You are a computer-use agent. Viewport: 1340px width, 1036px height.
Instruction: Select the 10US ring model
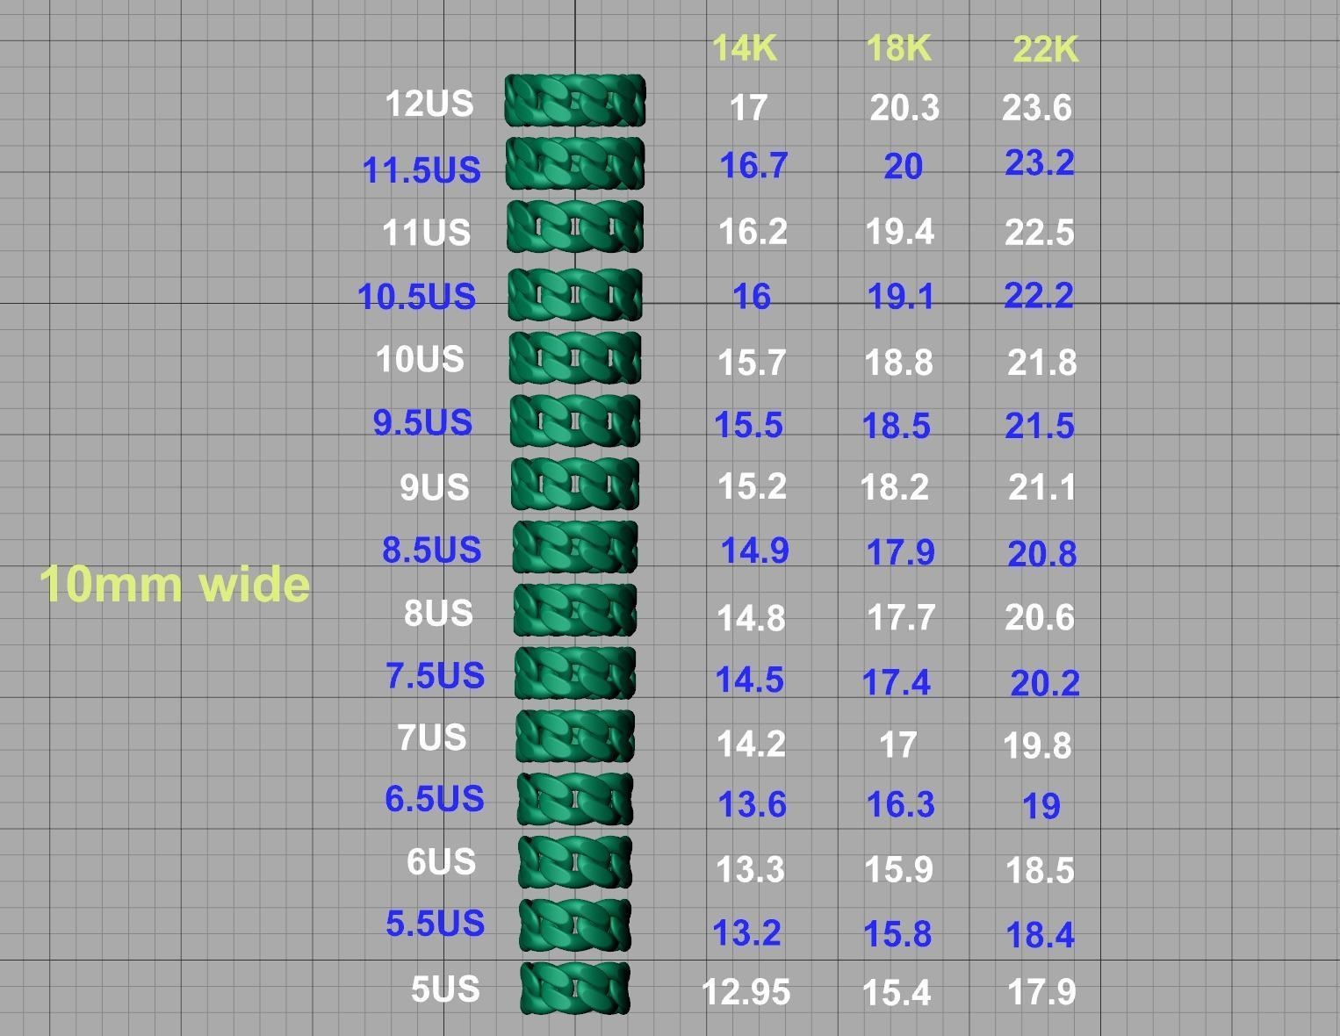tap(575, 357)
